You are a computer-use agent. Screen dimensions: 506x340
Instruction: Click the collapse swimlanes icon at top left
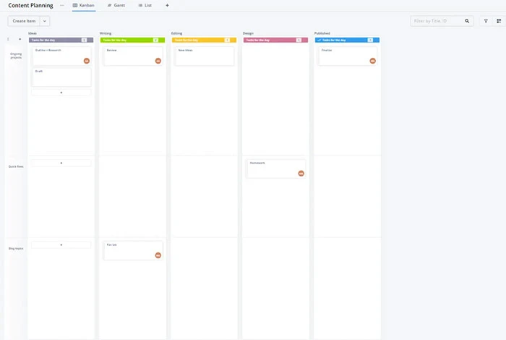pos(8,39)
